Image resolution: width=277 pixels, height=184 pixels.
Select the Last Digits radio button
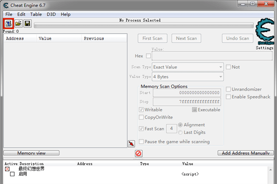tap(180, 132)
